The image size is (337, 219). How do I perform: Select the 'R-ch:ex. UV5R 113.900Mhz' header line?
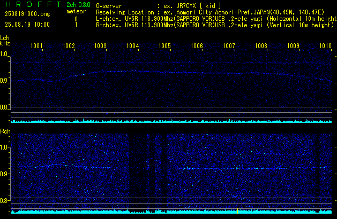coord(215,25)
